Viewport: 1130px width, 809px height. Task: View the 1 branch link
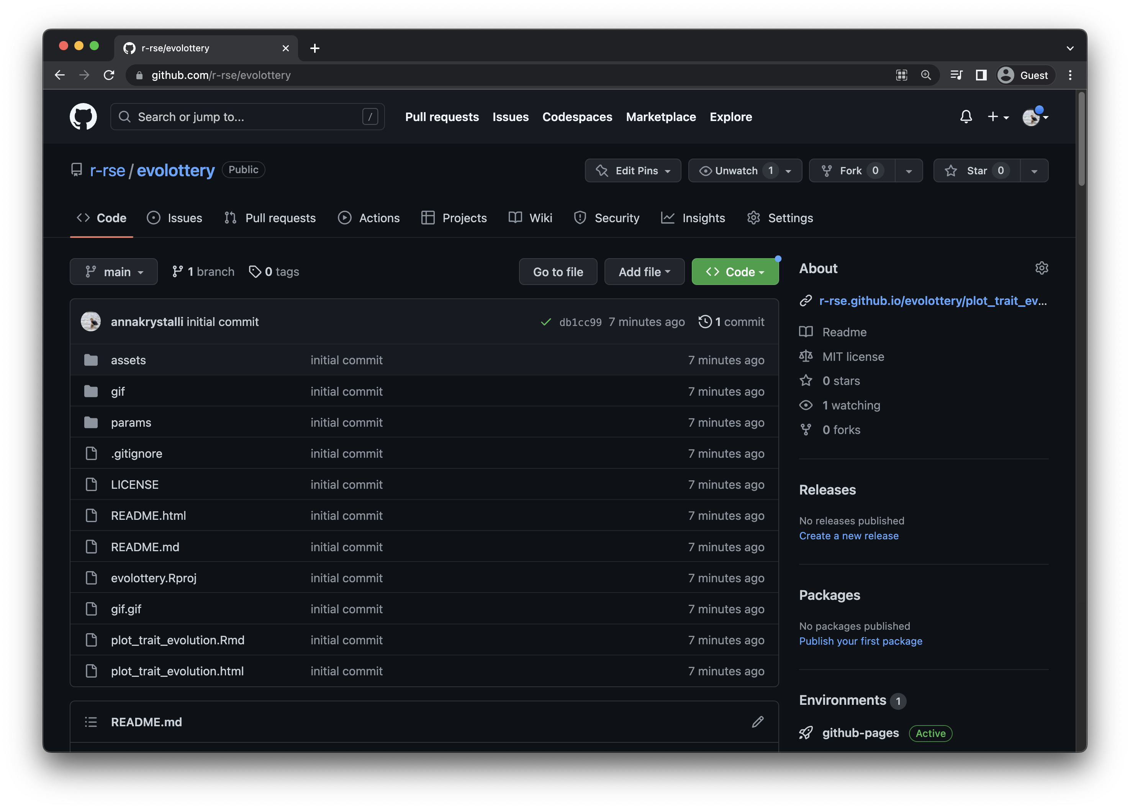pos(203,272)
